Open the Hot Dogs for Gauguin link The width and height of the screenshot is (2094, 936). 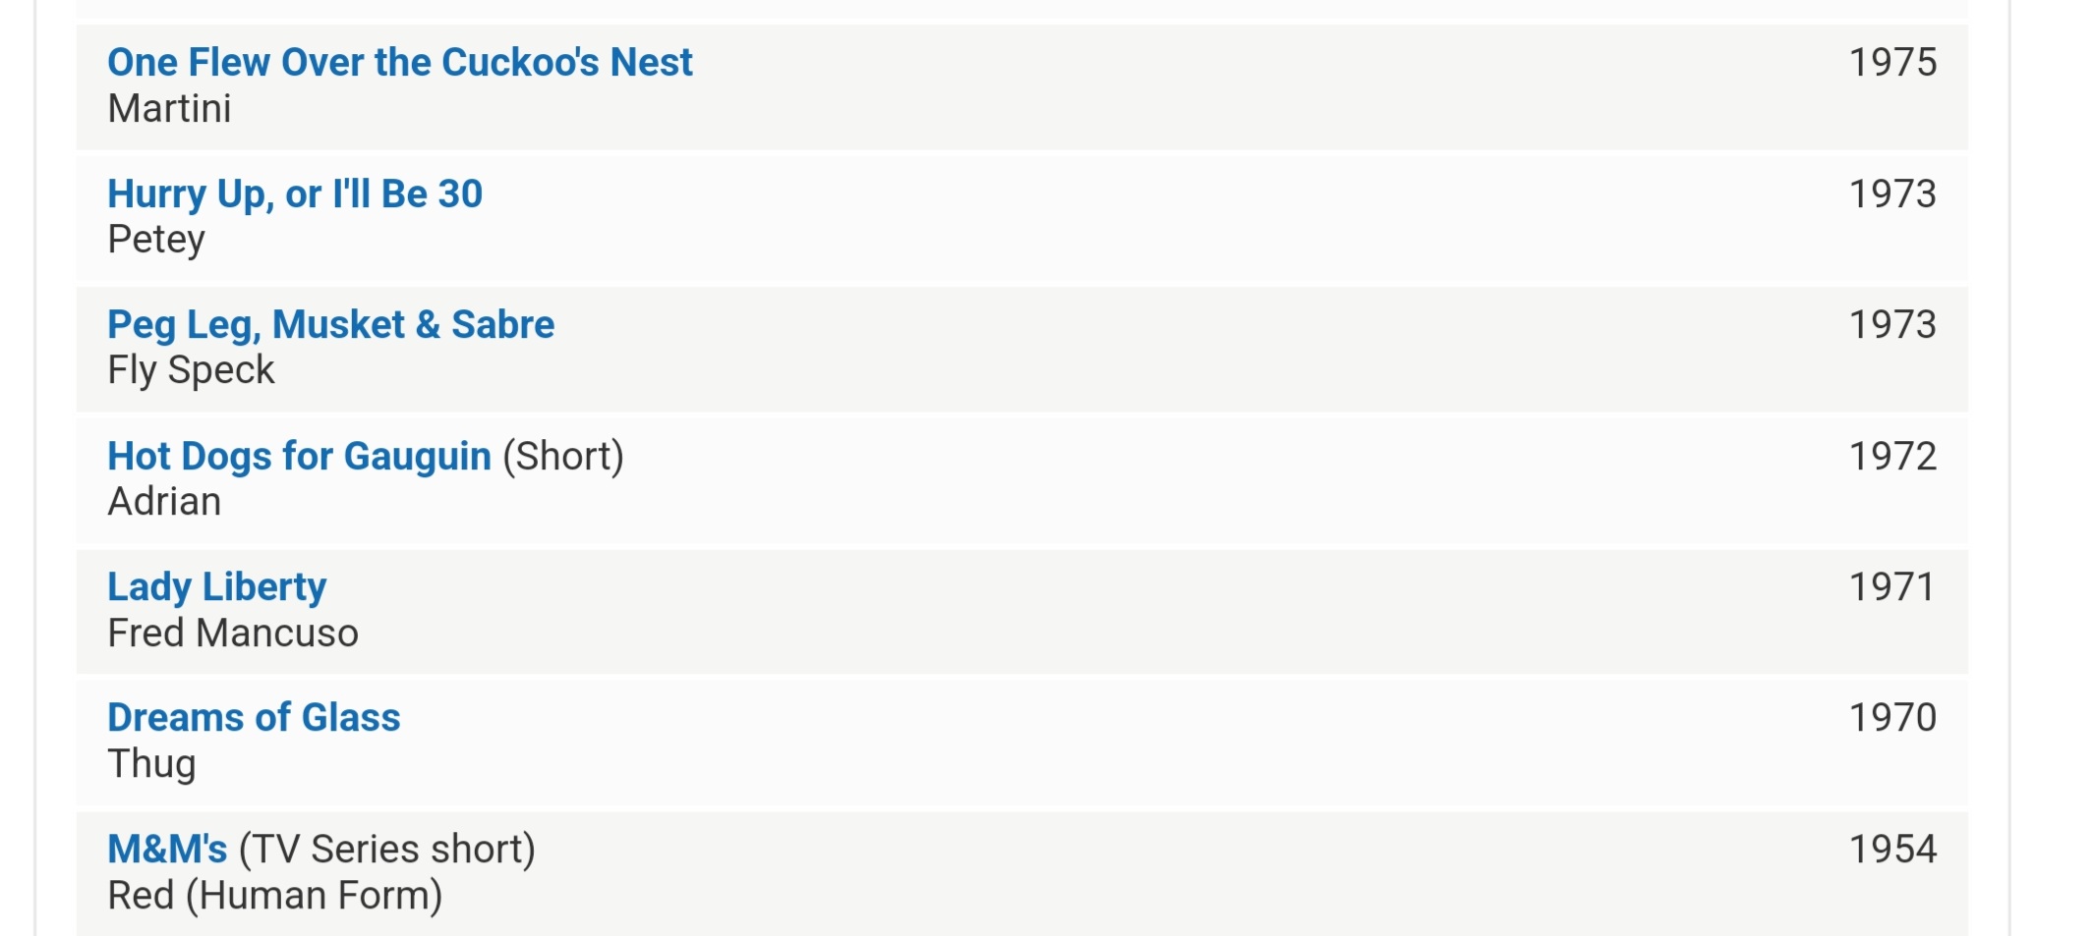tap(299, 456)
